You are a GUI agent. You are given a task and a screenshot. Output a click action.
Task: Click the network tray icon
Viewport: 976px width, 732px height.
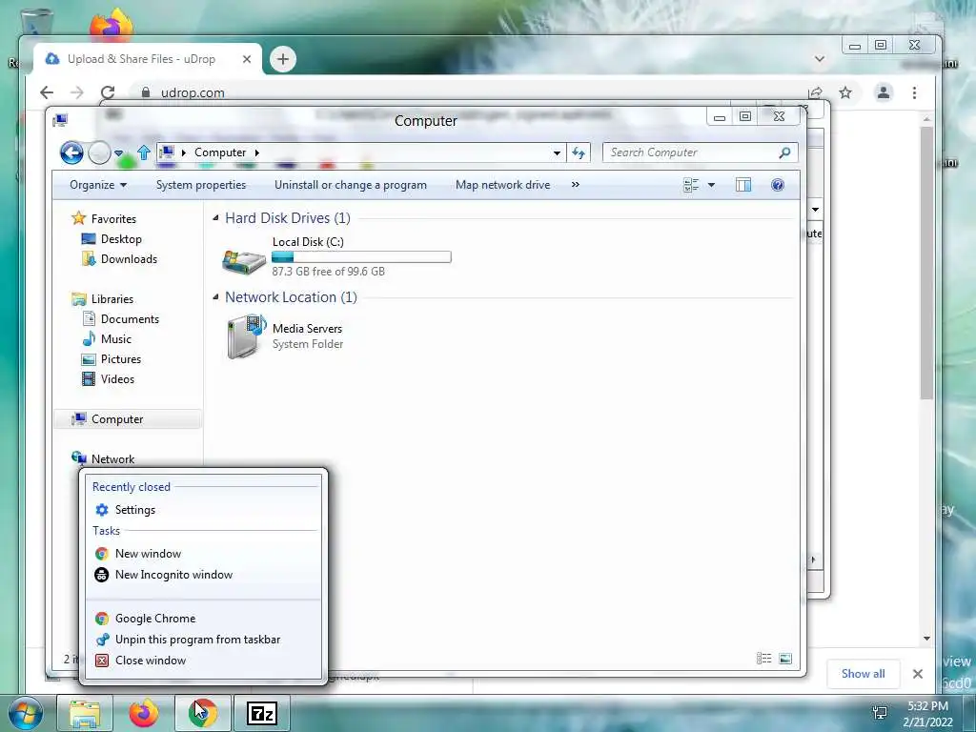pyautogui.click(x=880, y=713)
